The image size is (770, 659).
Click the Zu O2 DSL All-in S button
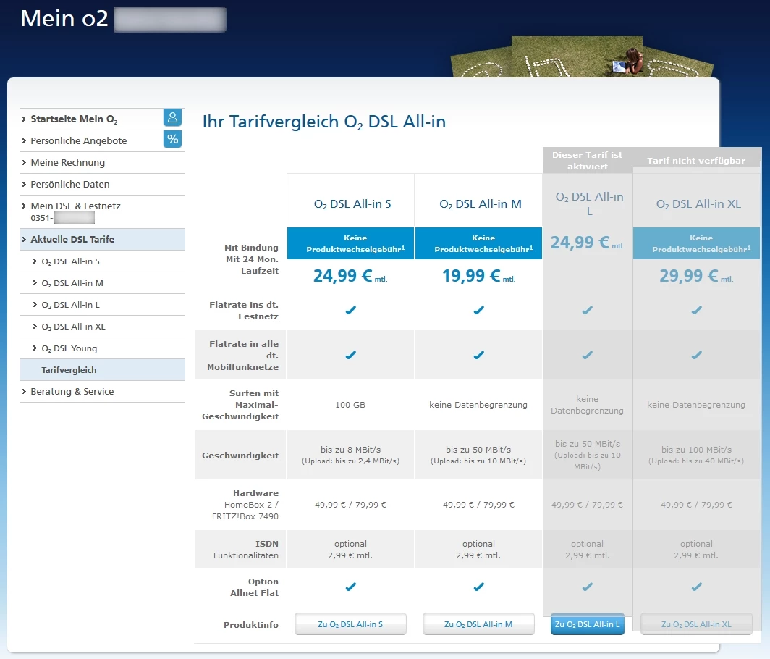click(350, 624)
